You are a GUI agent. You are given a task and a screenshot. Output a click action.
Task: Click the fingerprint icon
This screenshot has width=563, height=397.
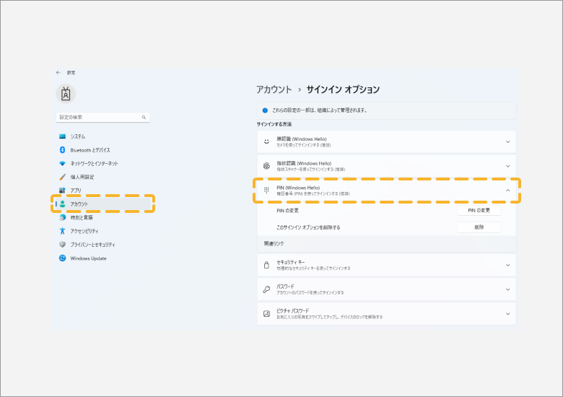tap(266, 166)
